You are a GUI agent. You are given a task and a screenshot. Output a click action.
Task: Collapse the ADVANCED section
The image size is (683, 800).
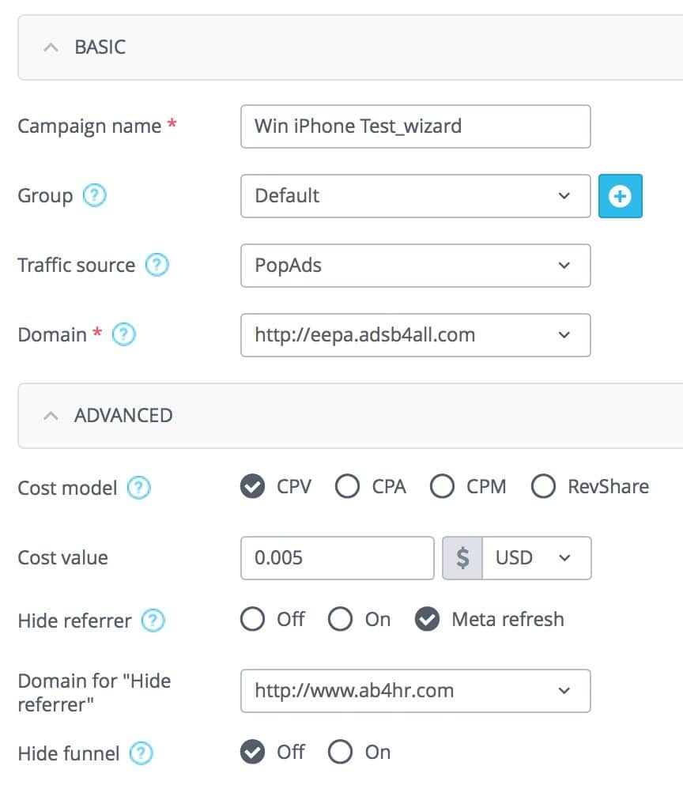51,415
